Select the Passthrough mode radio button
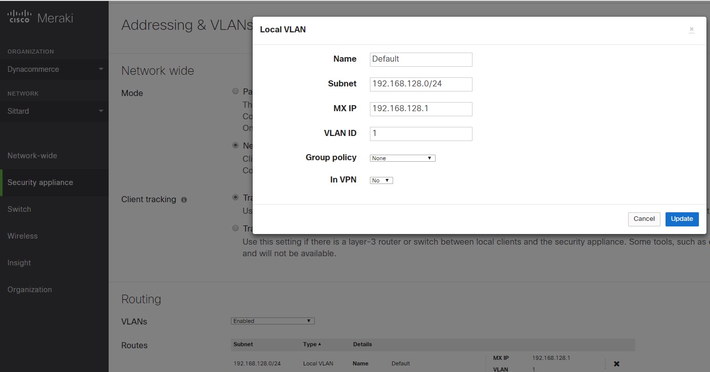Image resolution: width=710 pixels, height=372 pixels. click(x=235, y=91)
